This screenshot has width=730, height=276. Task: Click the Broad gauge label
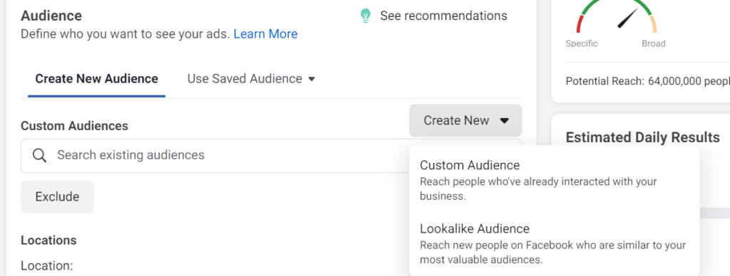point(654,43)
